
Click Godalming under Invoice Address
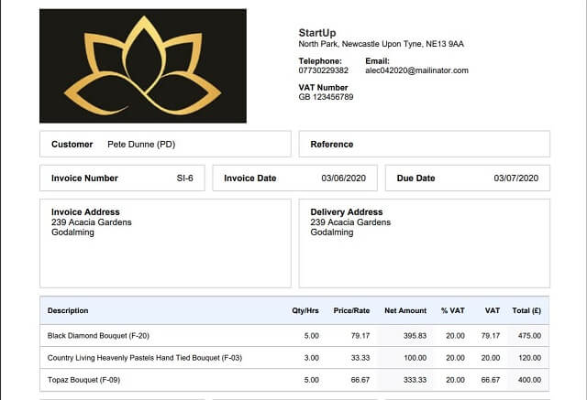point(72,232)
